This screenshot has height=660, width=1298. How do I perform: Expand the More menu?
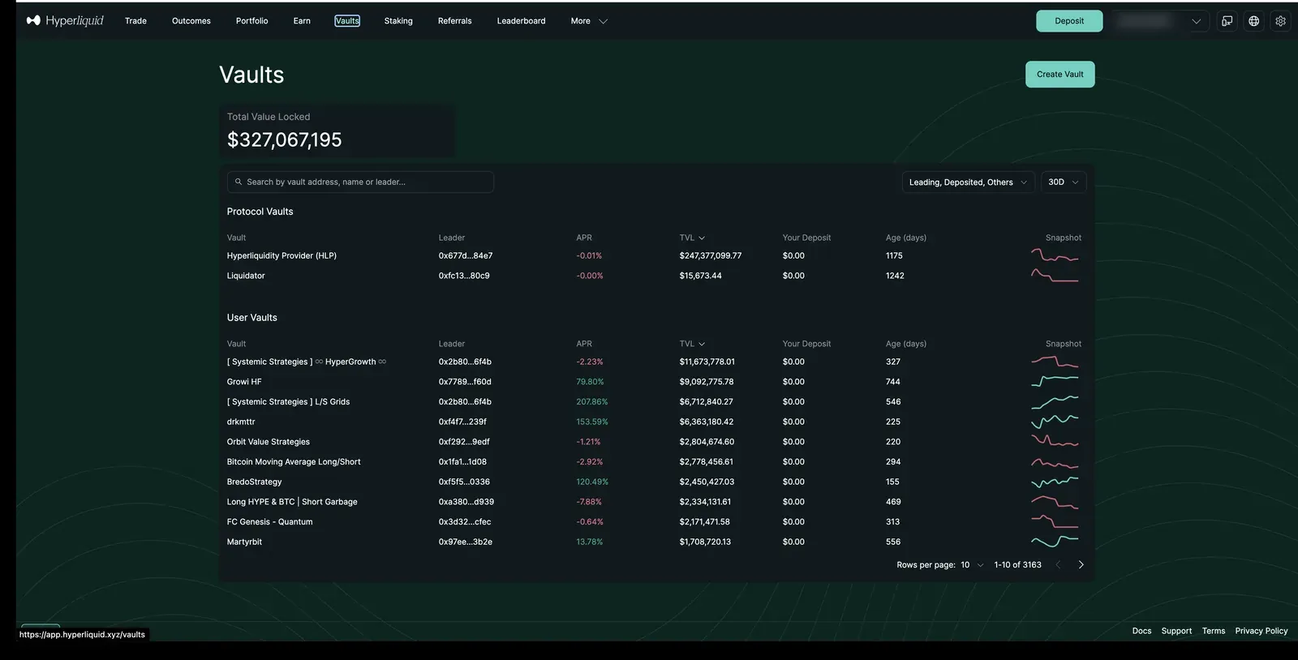[x=589, y=21]
